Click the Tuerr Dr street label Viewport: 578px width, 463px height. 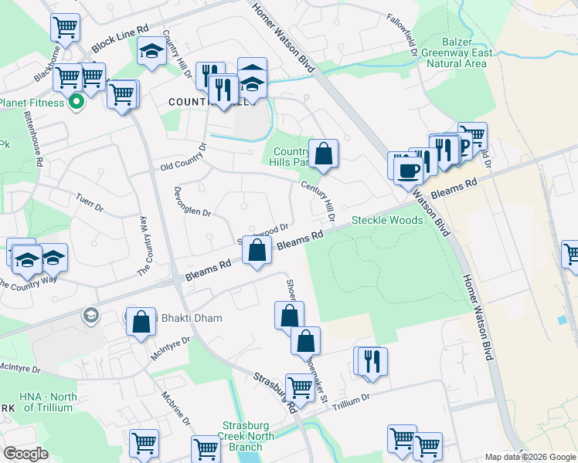(x=90, y=203)
